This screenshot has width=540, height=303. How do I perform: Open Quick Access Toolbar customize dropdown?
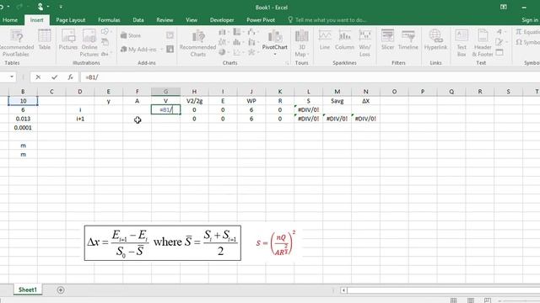click(x=61, y=7)
